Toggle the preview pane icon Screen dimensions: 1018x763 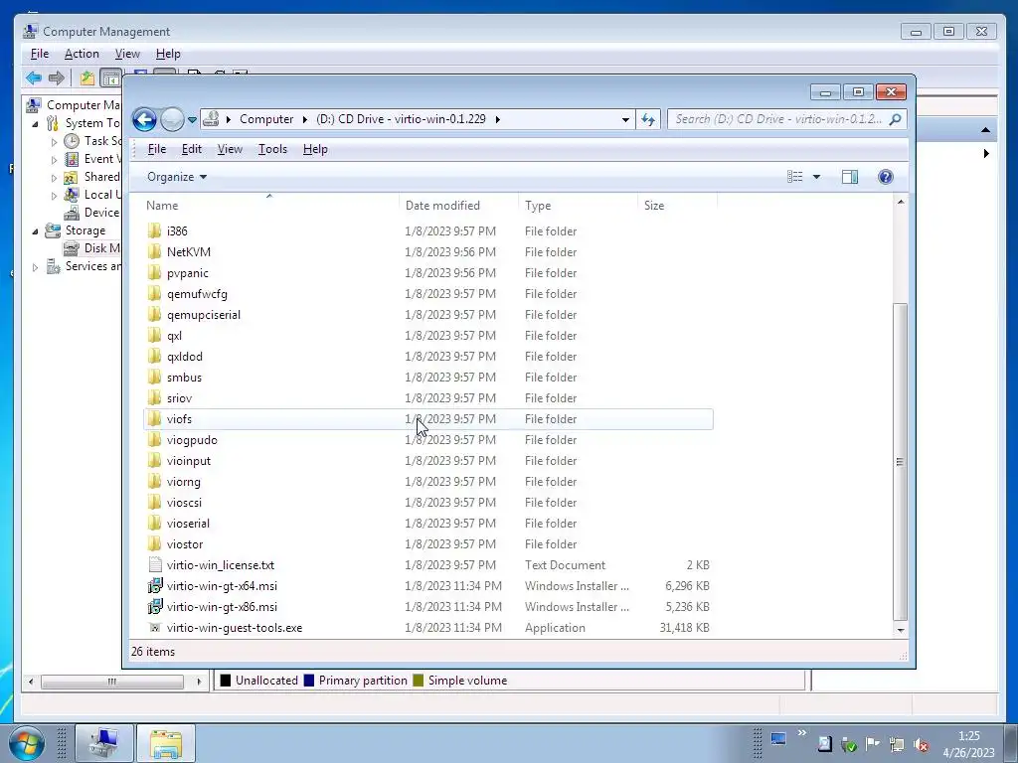(850, 177)
